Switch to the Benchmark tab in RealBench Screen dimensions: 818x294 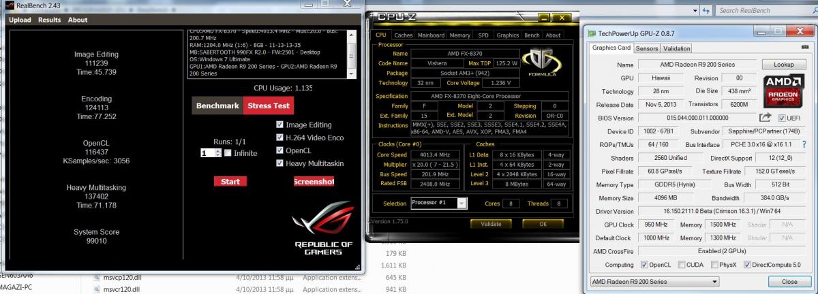click(217, 105)
